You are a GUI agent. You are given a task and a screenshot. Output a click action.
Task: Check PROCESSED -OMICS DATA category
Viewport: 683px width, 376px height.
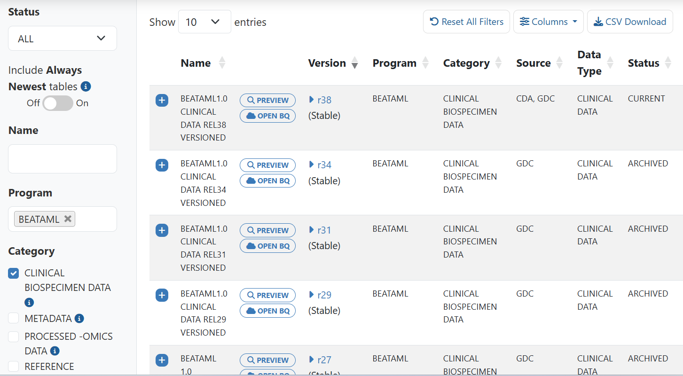click(x=14, y=337)
